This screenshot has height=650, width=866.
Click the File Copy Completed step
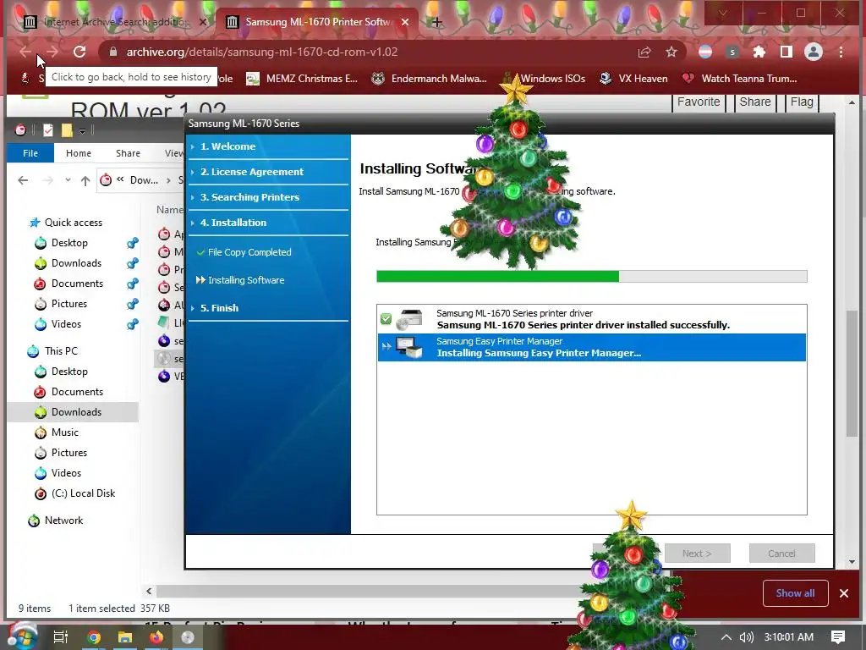click(244, 252)
